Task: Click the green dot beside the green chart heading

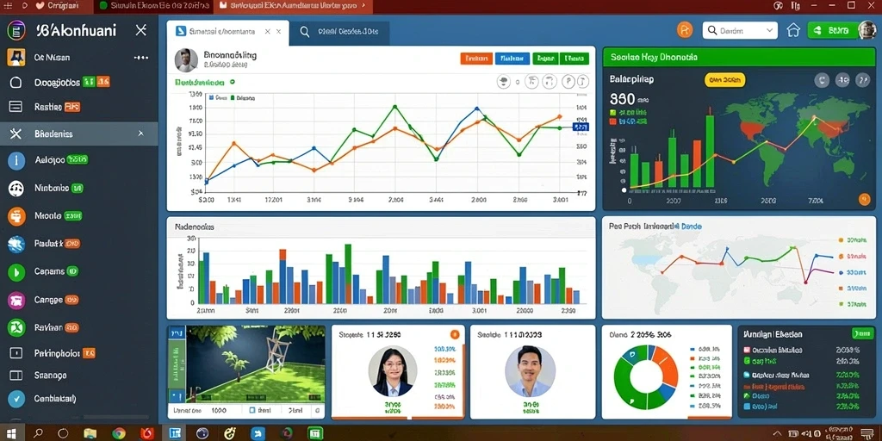Action: [233, 82]
